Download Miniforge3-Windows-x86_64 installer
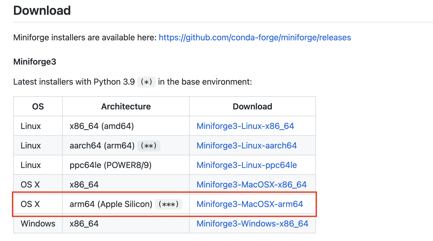 click(x=252, y=223)
